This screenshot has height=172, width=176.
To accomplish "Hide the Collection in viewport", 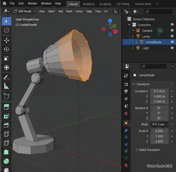I will pyautogui.click(x=172, y=25).
